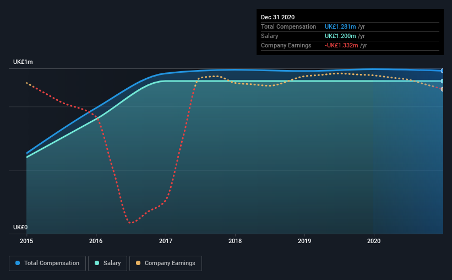The height and width of the screenshot is (280, 452).
Task: Click the 2015 x-axis label
Action: [26, 241]
